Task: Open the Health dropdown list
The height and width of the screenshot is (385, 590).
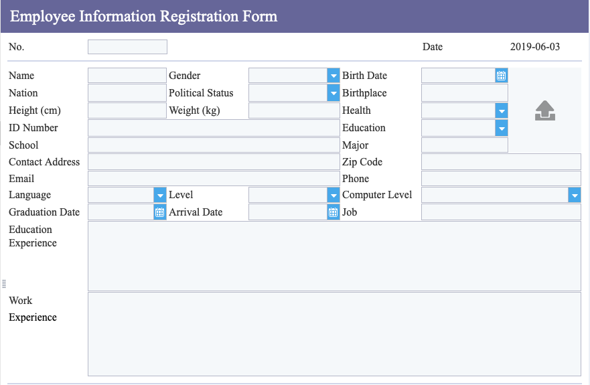Action: pos(502,110)
